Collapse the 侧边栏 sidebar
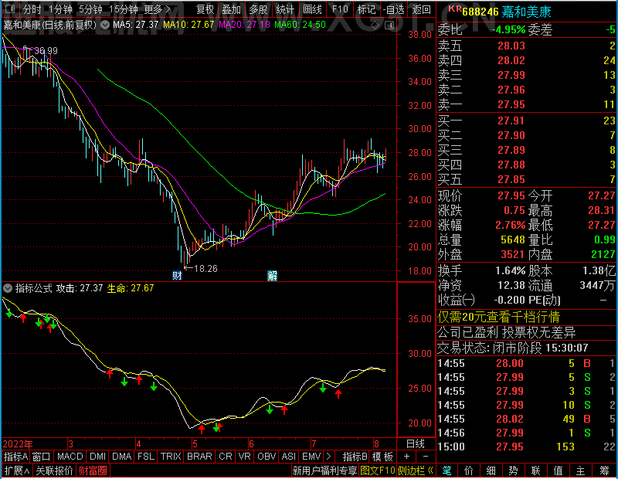Image resolution: width=618 pixels, height=479 pixels. click(416, 471)
